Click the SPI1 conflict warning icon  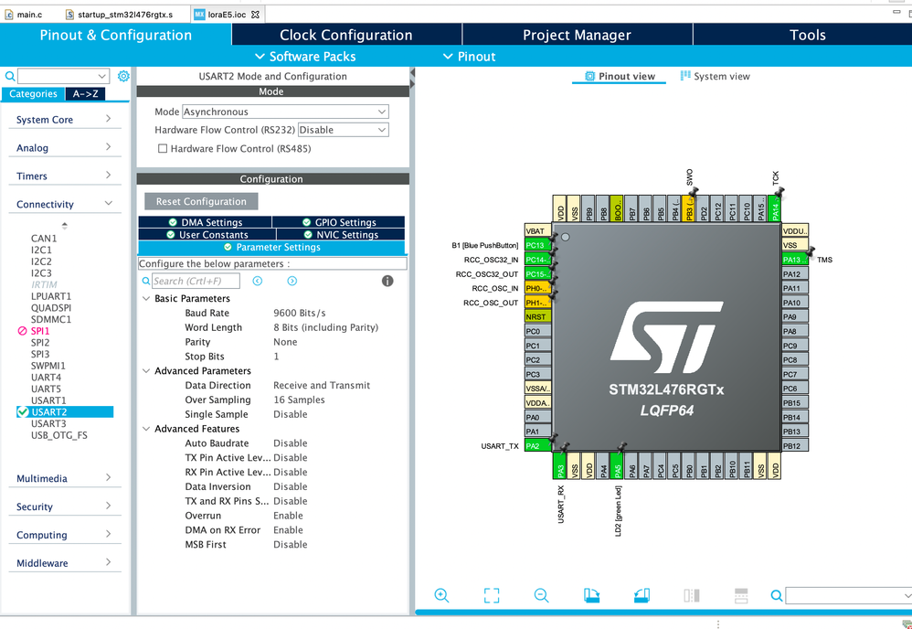[22, 331]
